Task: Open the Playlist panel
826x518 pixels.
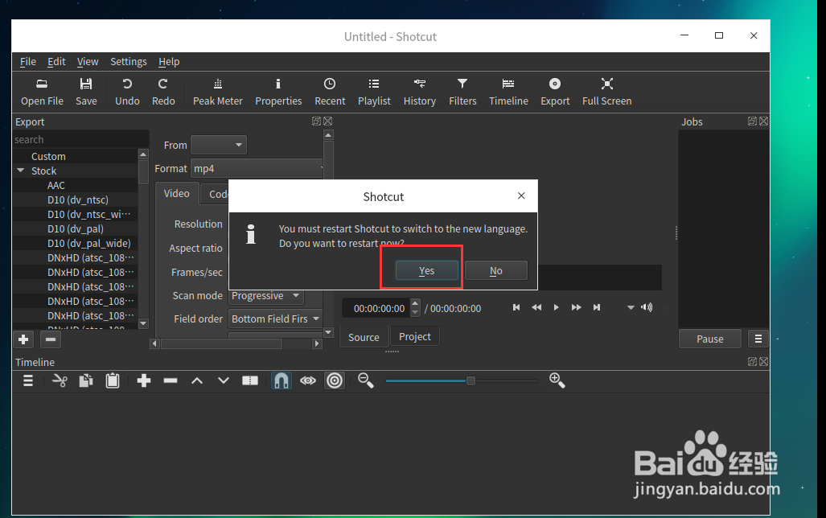Action: [374, 92]
